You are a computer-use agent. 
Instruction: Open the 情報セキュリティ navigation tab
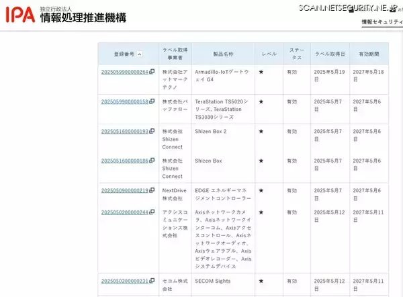click(381, 22)
